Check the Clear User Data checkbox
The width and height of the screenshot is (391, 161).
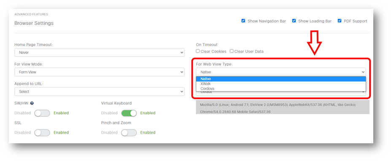coord(232,51)
